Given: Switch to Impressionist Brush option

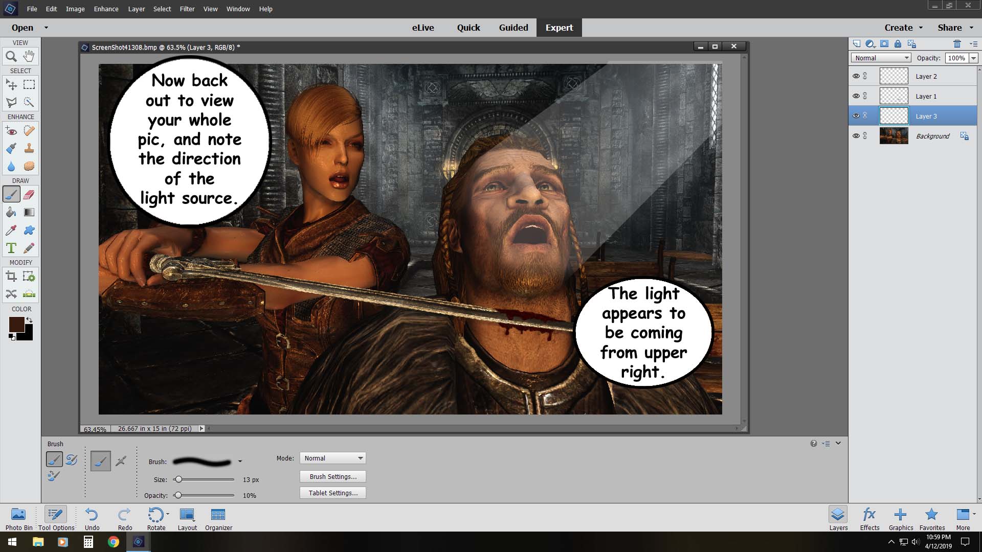Looking at the screenshot, I should (x=72, y=459).
